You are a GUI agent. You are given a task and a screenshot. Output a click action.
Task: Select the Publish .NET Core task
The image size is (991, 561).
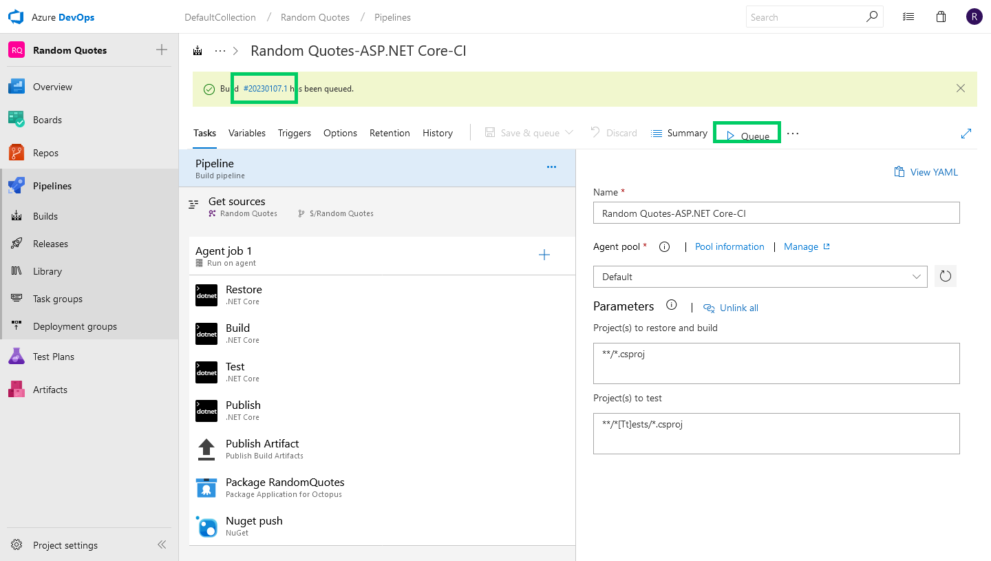click(x=382, y=410)
